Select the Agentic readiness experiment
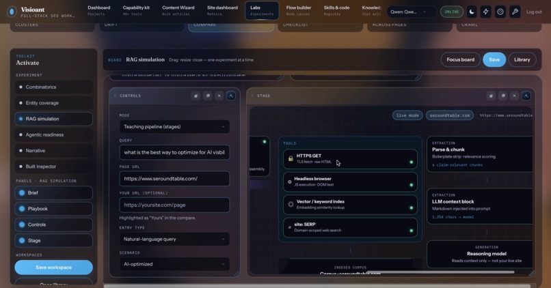 pyautogui.click(x=53, y=134)
